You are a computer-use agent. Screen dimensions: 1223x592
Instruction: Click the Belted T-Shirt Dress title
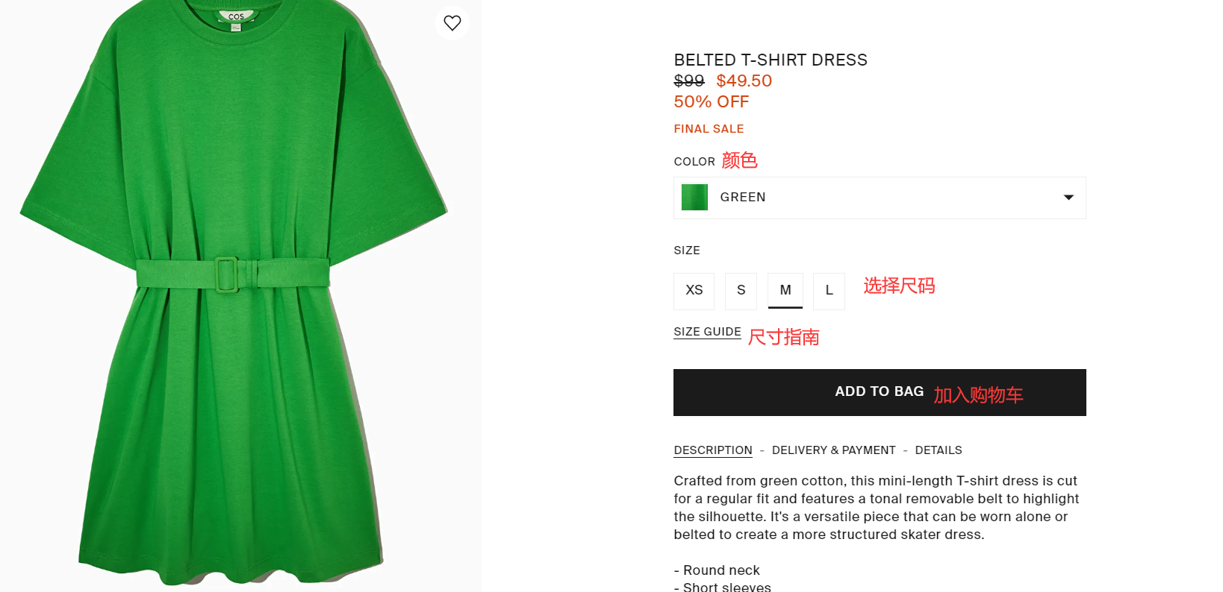(771, 60)
